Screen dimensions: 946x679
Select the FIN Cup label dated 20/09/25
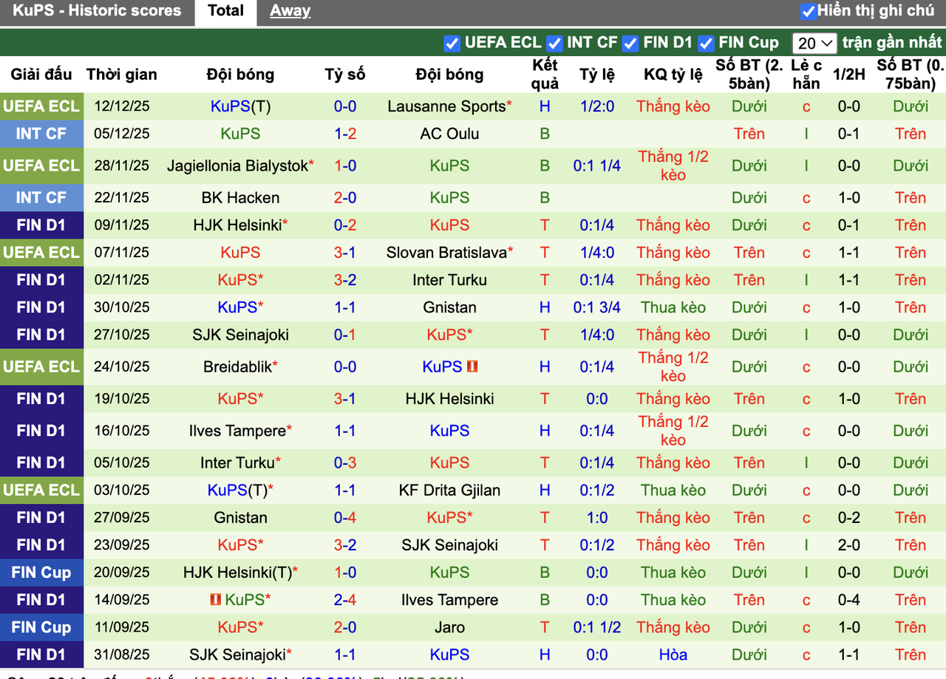click(41, 573)
